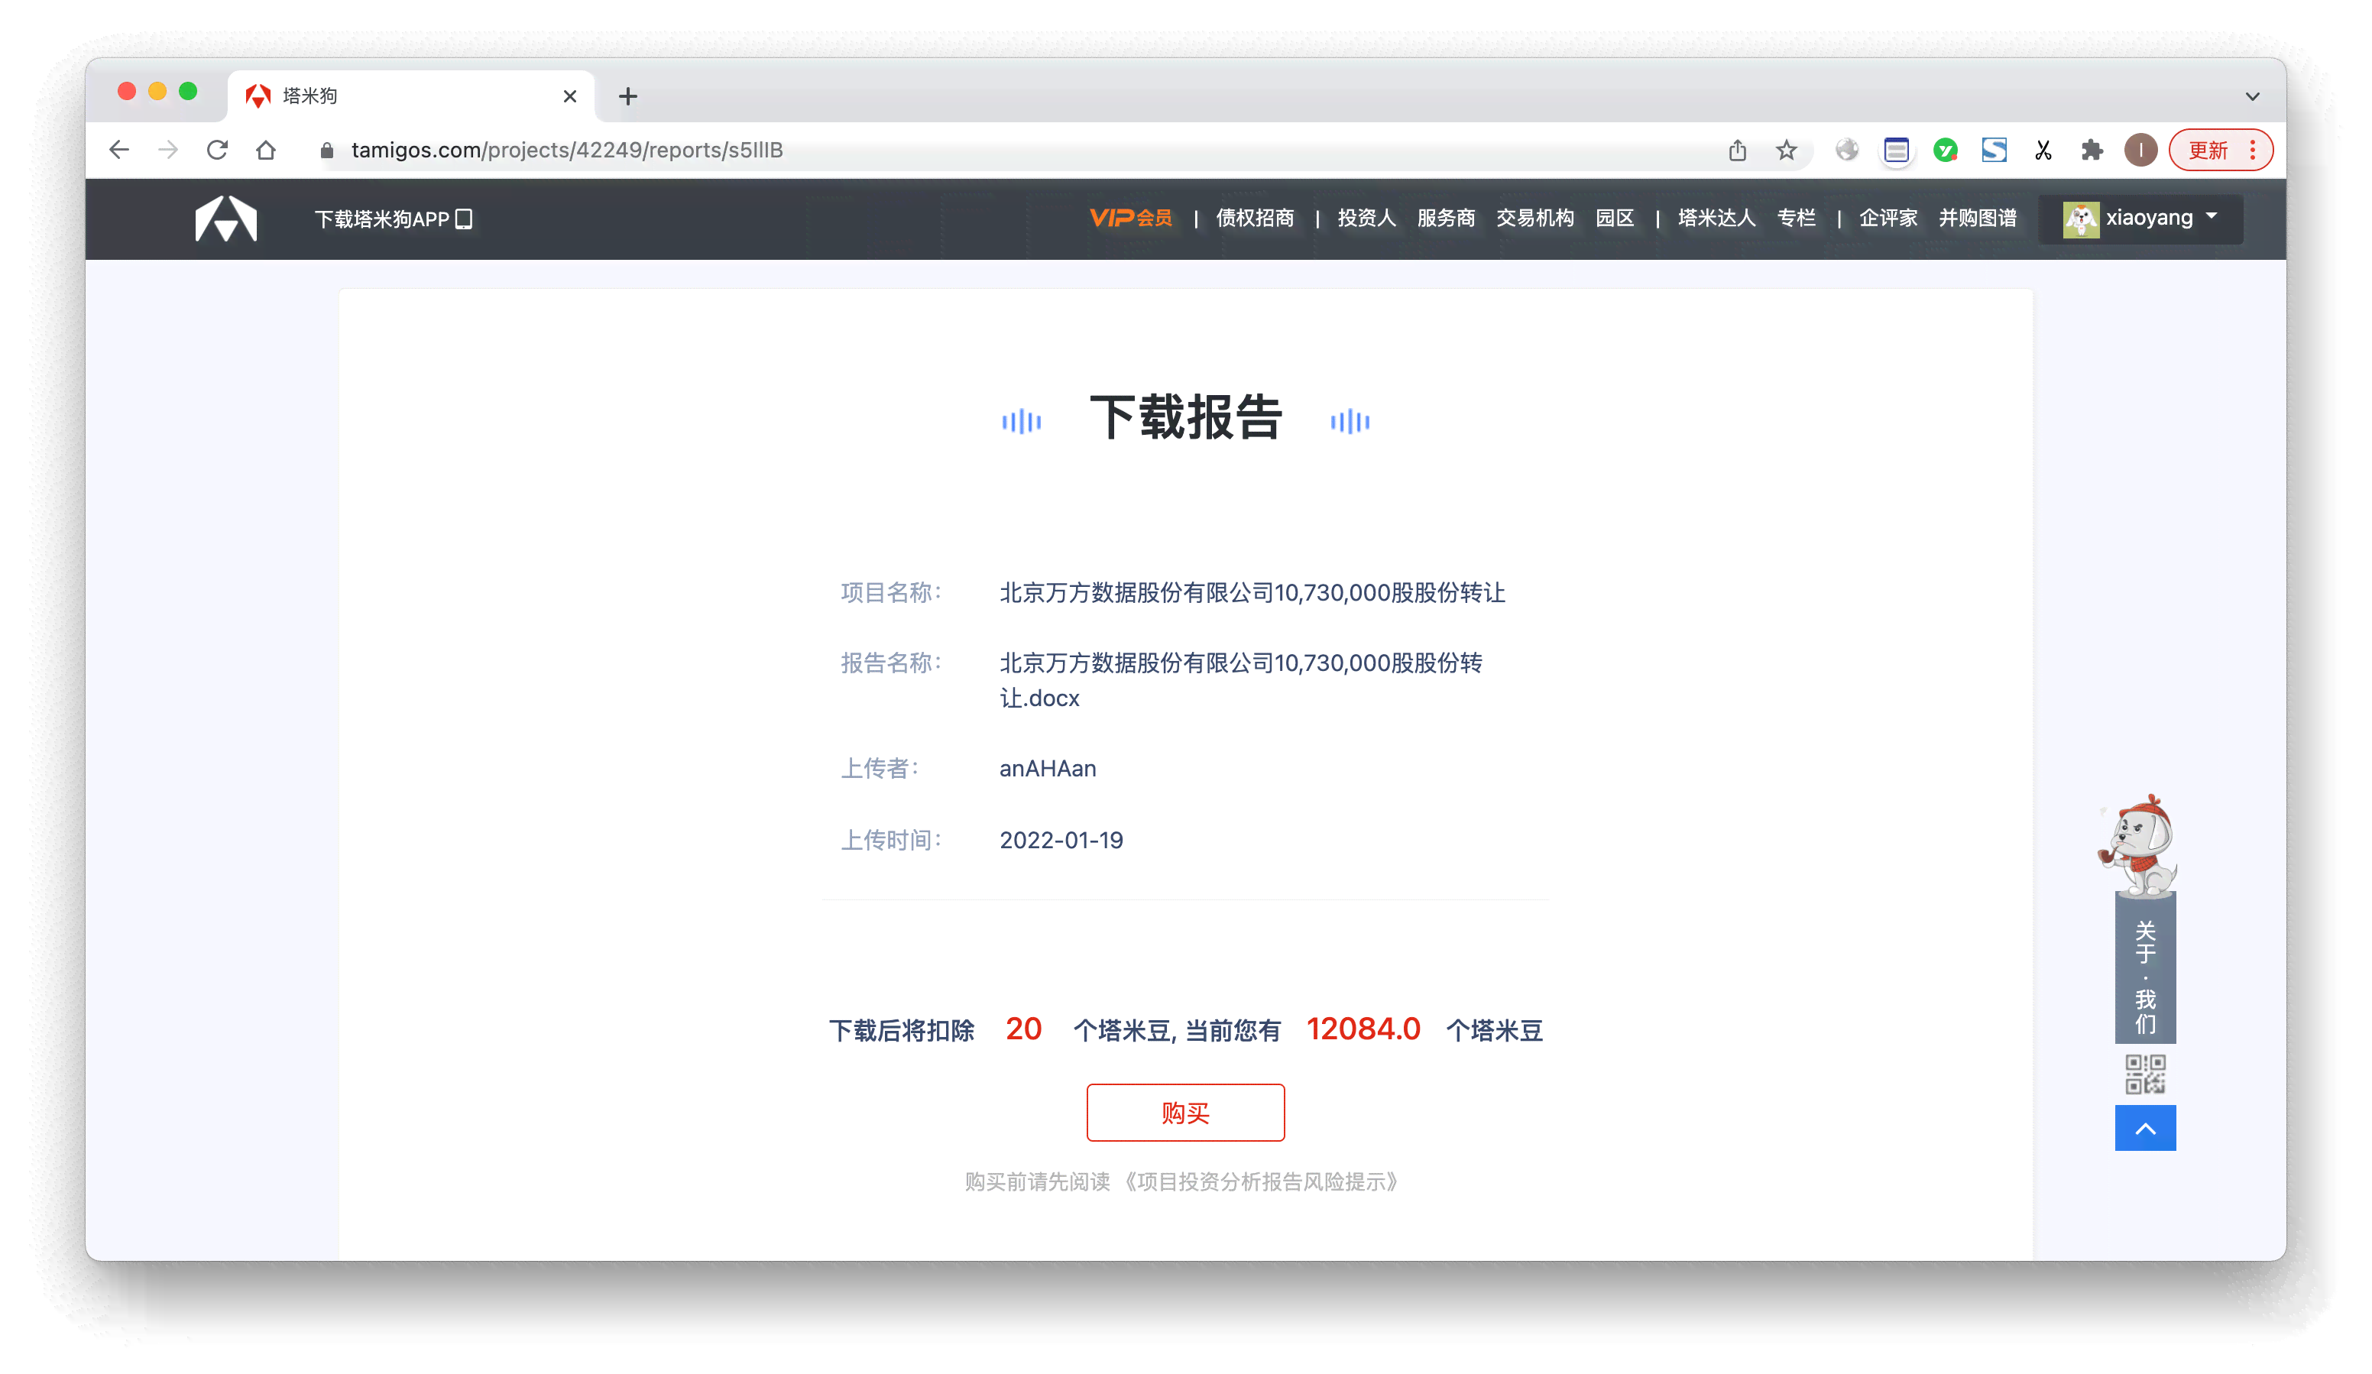Click the gray globe extension icon
This screenshot has height=1374, width=2372.
pyautogui.click(x=1847, y=150)
